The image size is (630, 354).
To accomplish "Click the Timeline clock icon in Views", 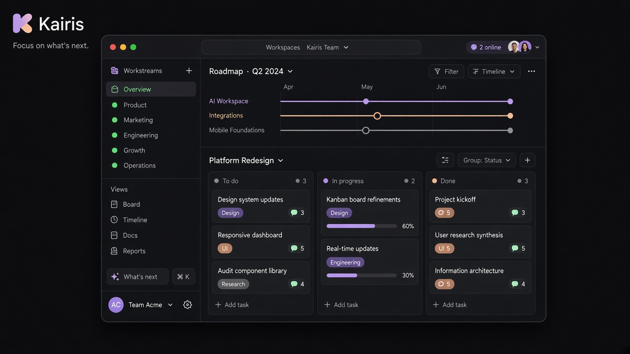I will [x=114, y=220].
